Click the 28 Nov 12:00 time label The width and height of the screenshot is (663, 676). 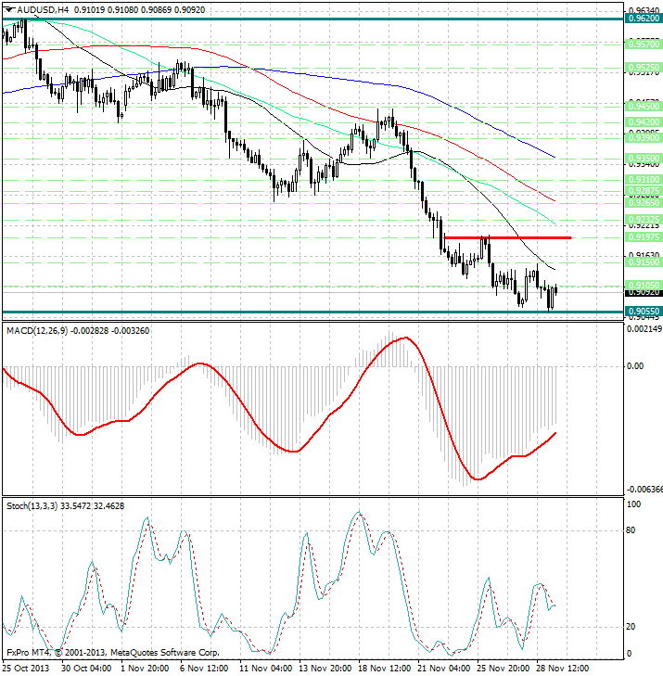coord(558,668)
